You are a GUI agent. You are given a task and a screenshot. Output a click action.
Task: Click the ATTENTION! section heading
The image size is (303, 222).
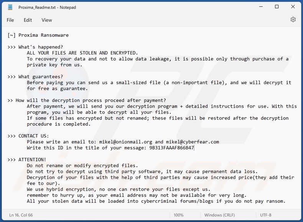pyautogui.click(x=32, y=160)
